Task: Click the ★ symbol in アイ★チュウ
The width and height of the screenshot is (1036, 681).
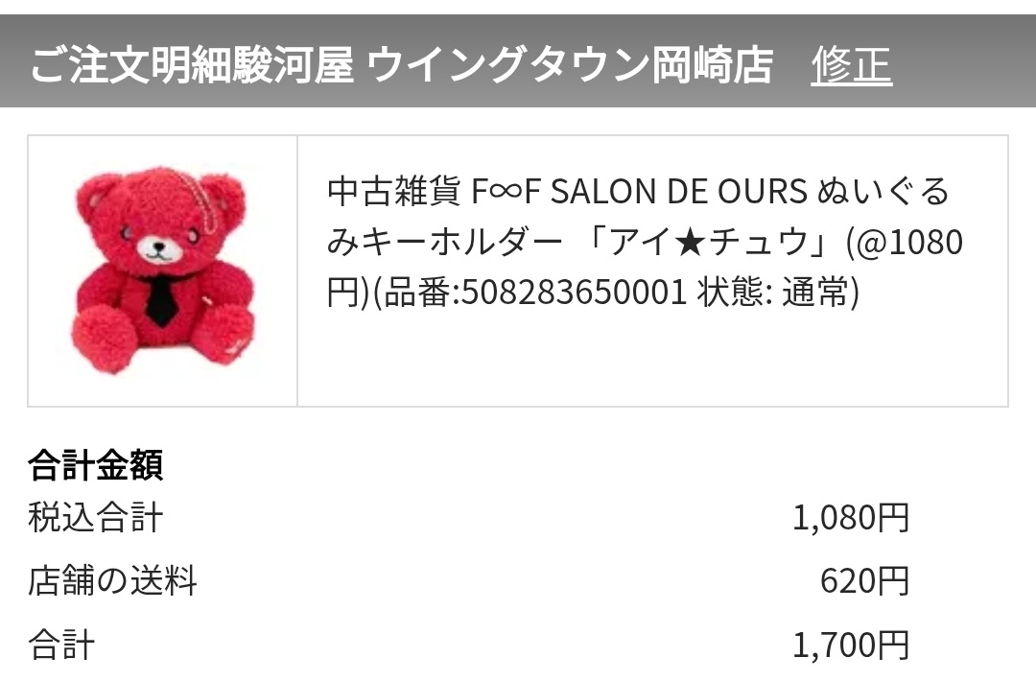Action: click(x=691, y=243)
